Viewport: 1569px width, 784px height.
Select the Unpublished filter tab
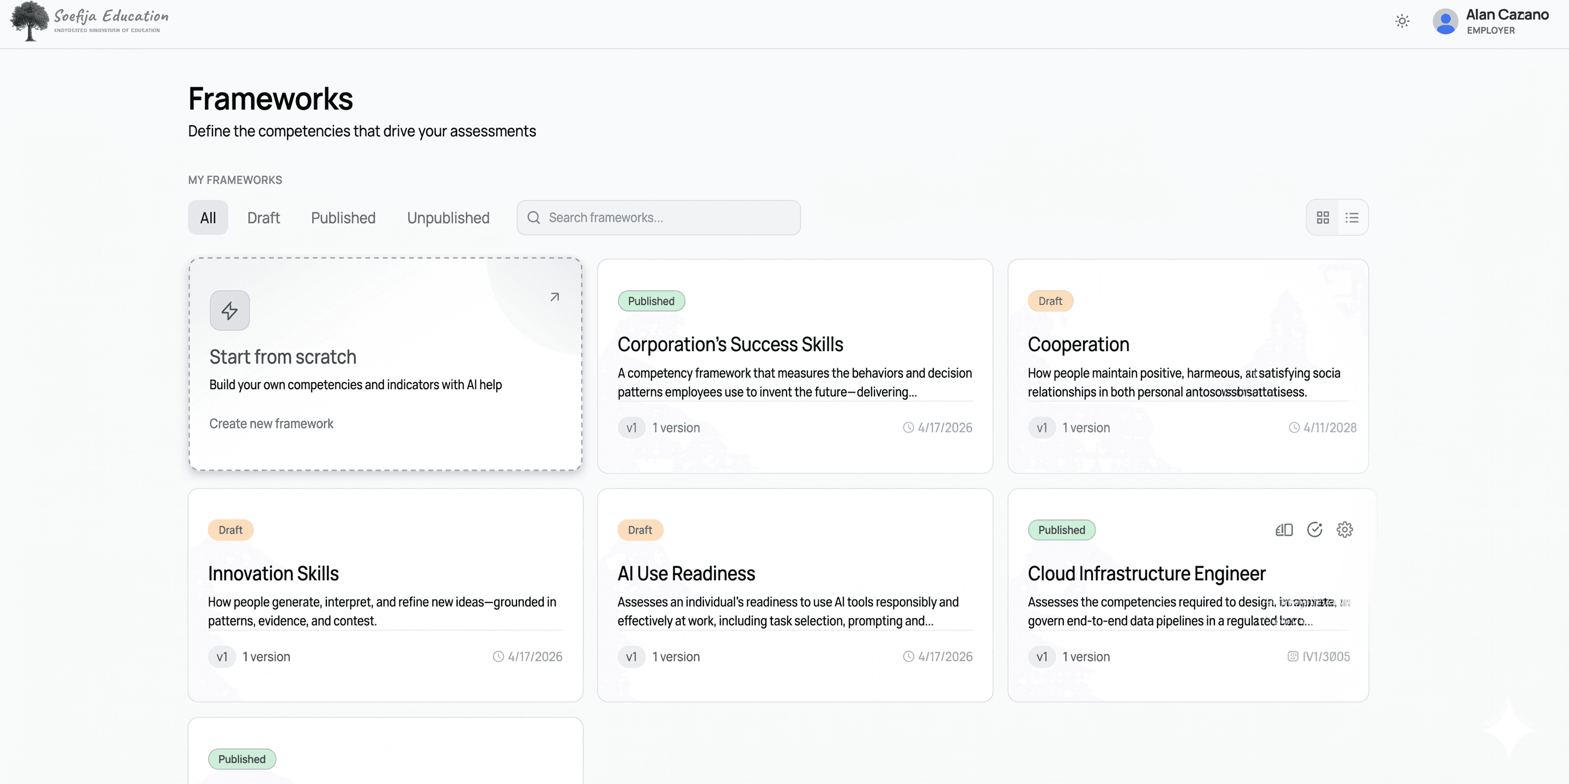(x=448, y=217)
